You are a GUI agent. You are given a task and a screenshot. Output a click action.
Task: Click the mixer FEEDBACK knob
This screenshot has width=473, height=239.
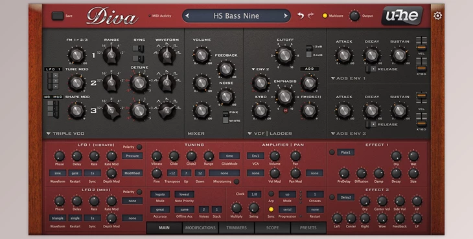pyautogui.click(x=225, y=69)
